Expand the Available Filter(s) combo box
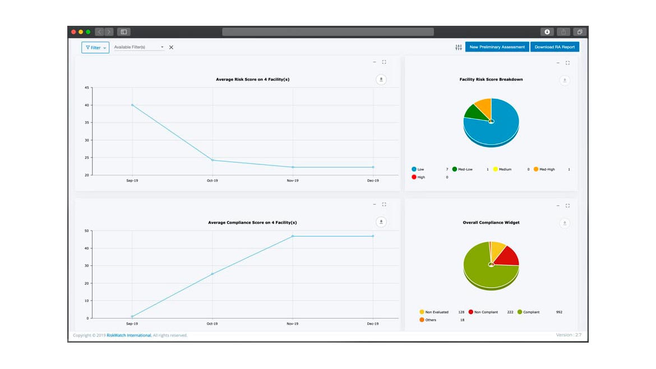656x369 pixels. coord(139,47)
